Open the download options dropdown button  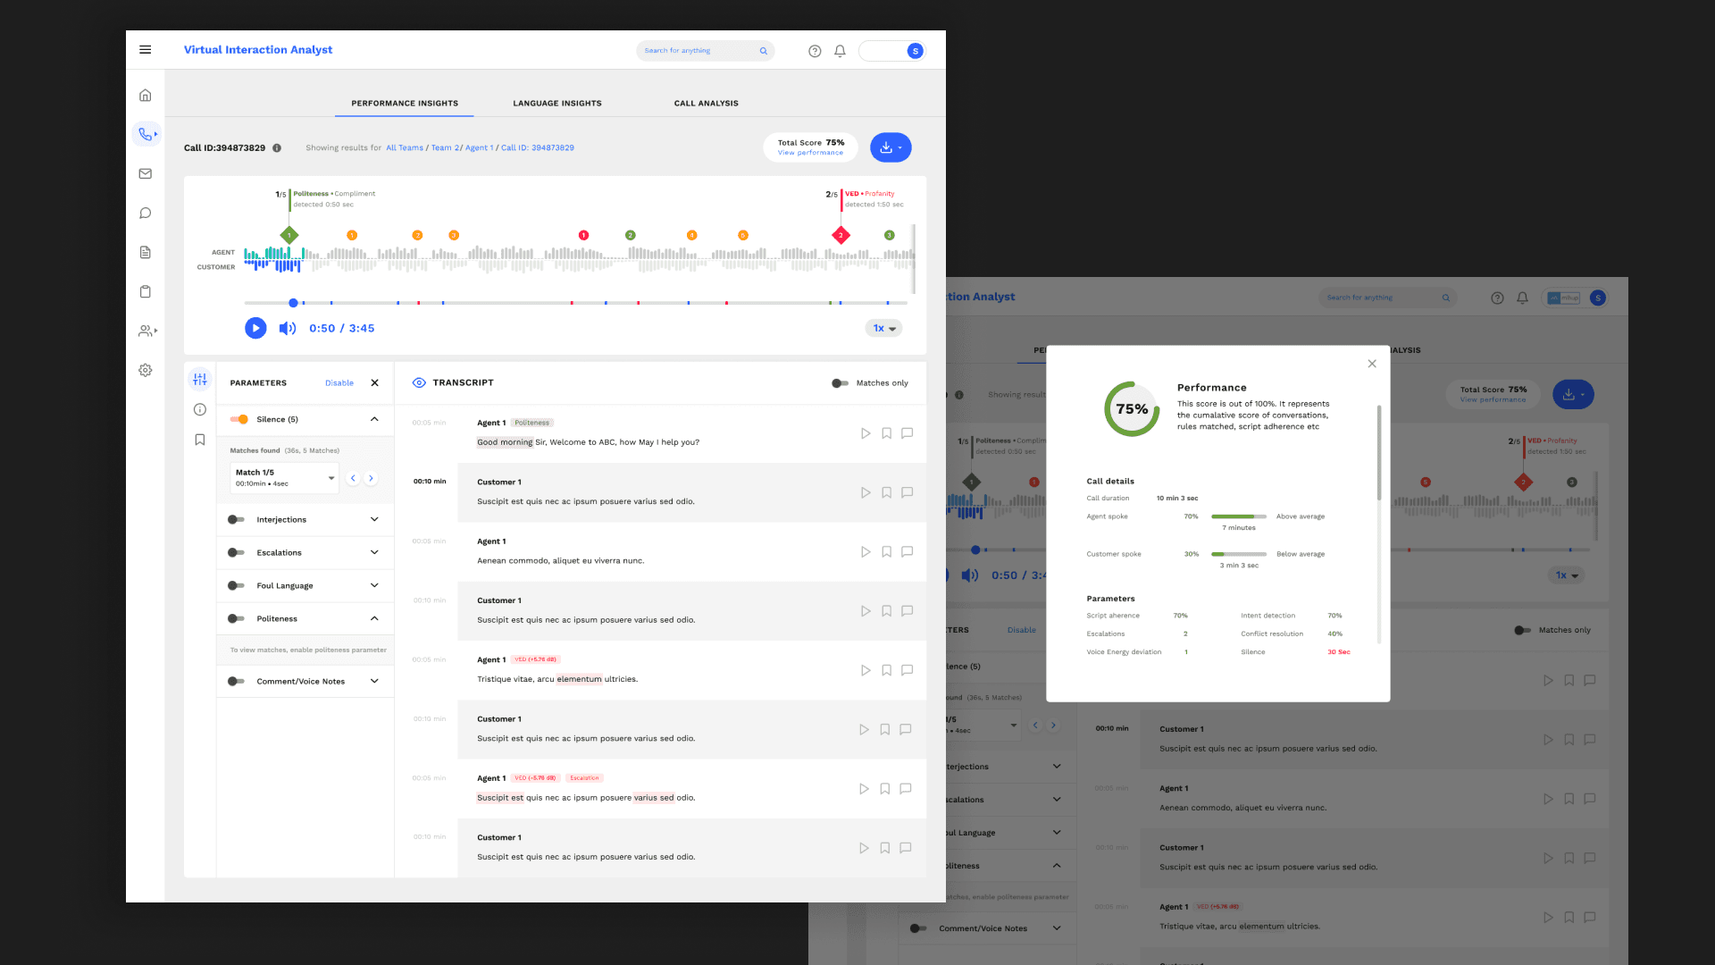point(891,147)
